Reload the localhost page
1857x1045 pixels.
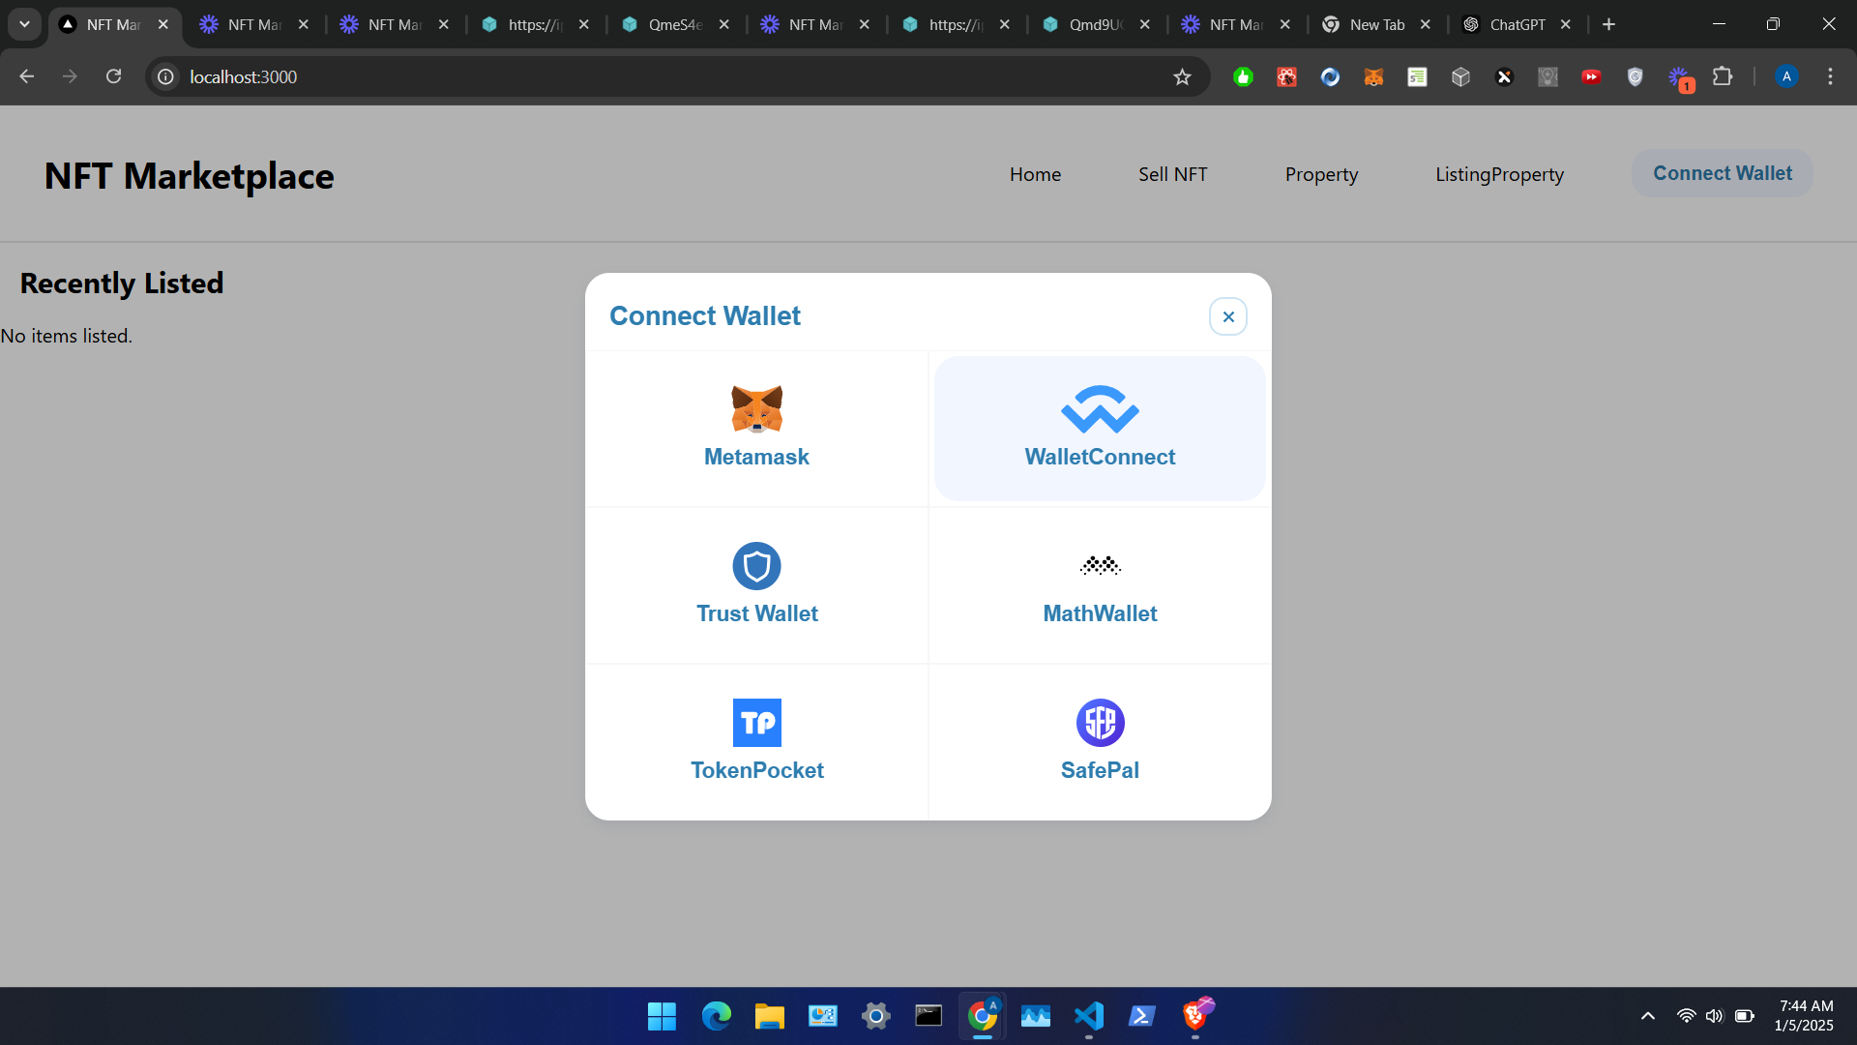click(114, 76)
